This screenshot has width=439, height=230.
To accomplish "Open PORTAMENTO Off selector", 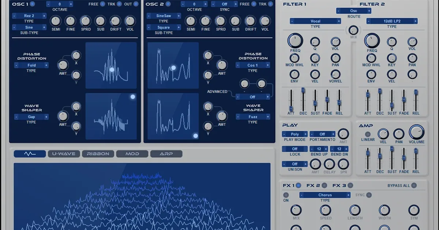I will coord(322,134).
